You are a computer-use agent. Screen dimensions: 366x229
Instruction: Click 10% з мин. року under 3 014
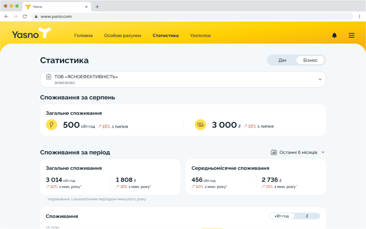[63, 186]
